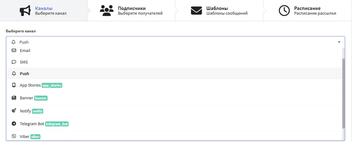Click the clock icon for Расписание
The width and height of the screenshot is (352, 142).
pyautogui.click(x=284, y=11)
